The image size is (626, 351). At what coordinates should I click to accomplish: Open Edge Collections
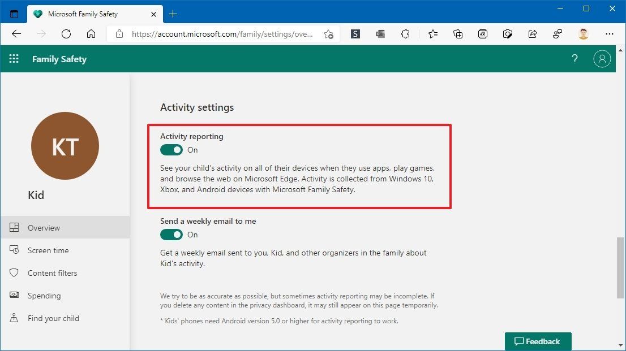458,34
